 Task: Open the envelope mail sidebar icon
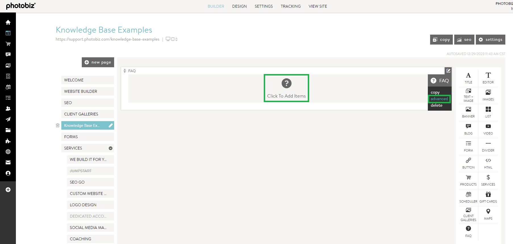[x=8, y=162]
